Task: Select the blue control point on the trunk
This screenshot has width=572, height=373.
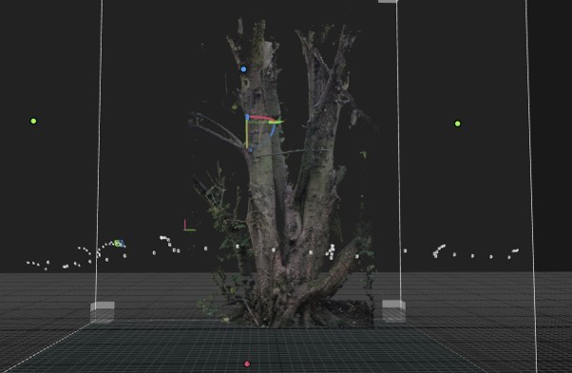Action: coord(243,69)
